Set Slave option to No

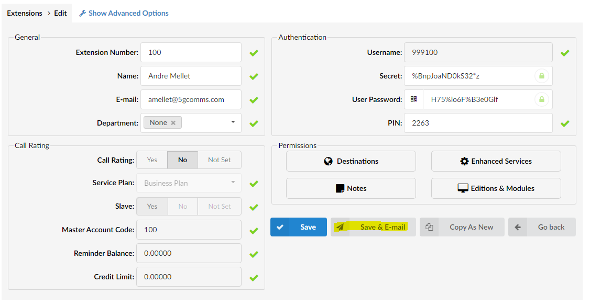coord(182,207)
